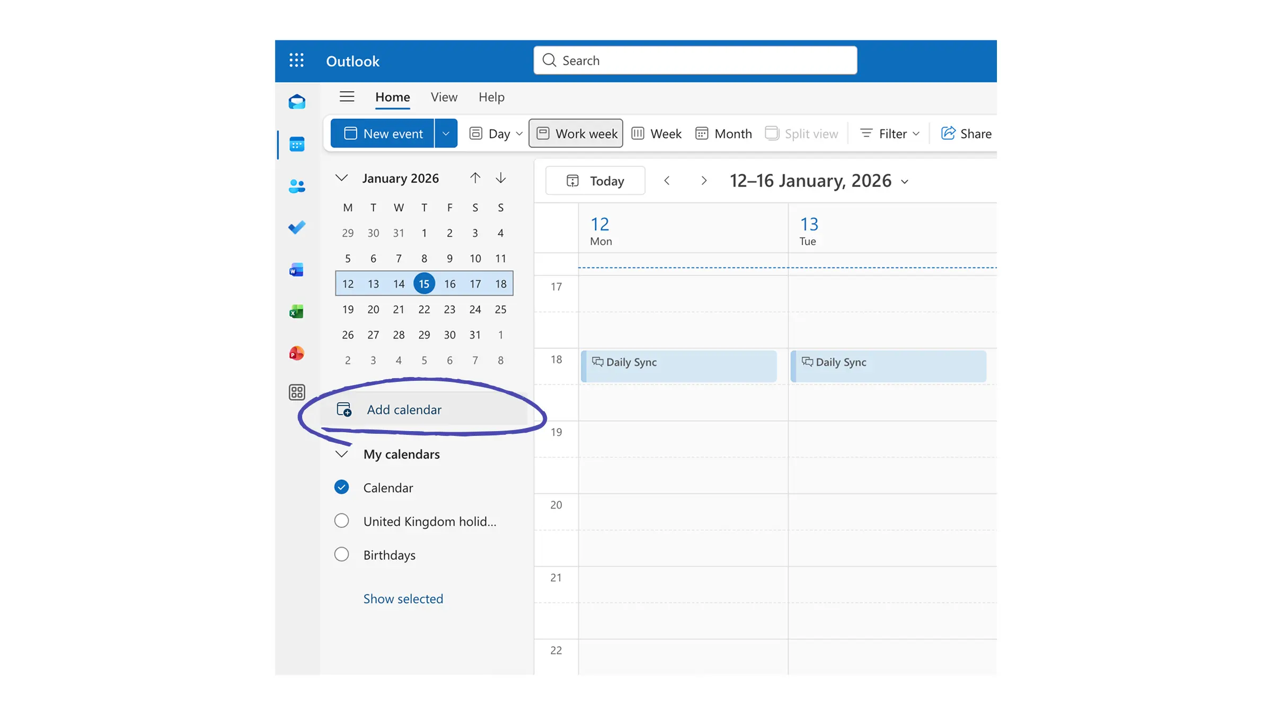1272x715 pixels.
Task: Launch Excel from the sidebar
Action: pos(297,311)
